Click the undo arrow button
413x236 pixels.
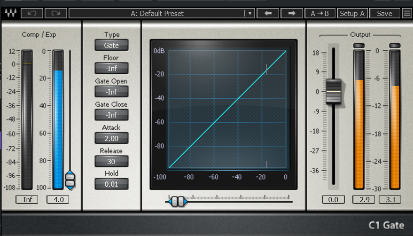click(32, 13)
